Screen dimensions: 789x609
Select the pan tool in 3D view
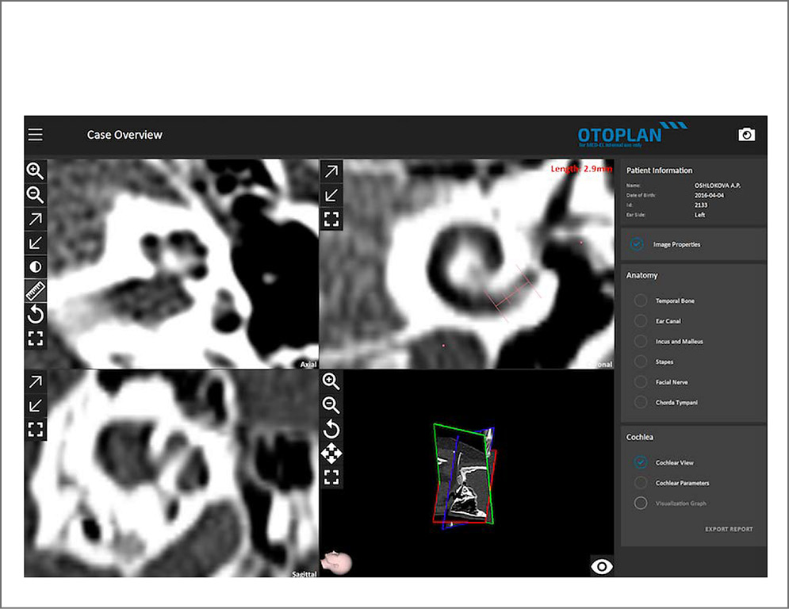[331, 454]
